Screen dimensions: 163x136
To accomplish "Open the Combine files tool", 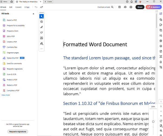I will click(10, 47).
